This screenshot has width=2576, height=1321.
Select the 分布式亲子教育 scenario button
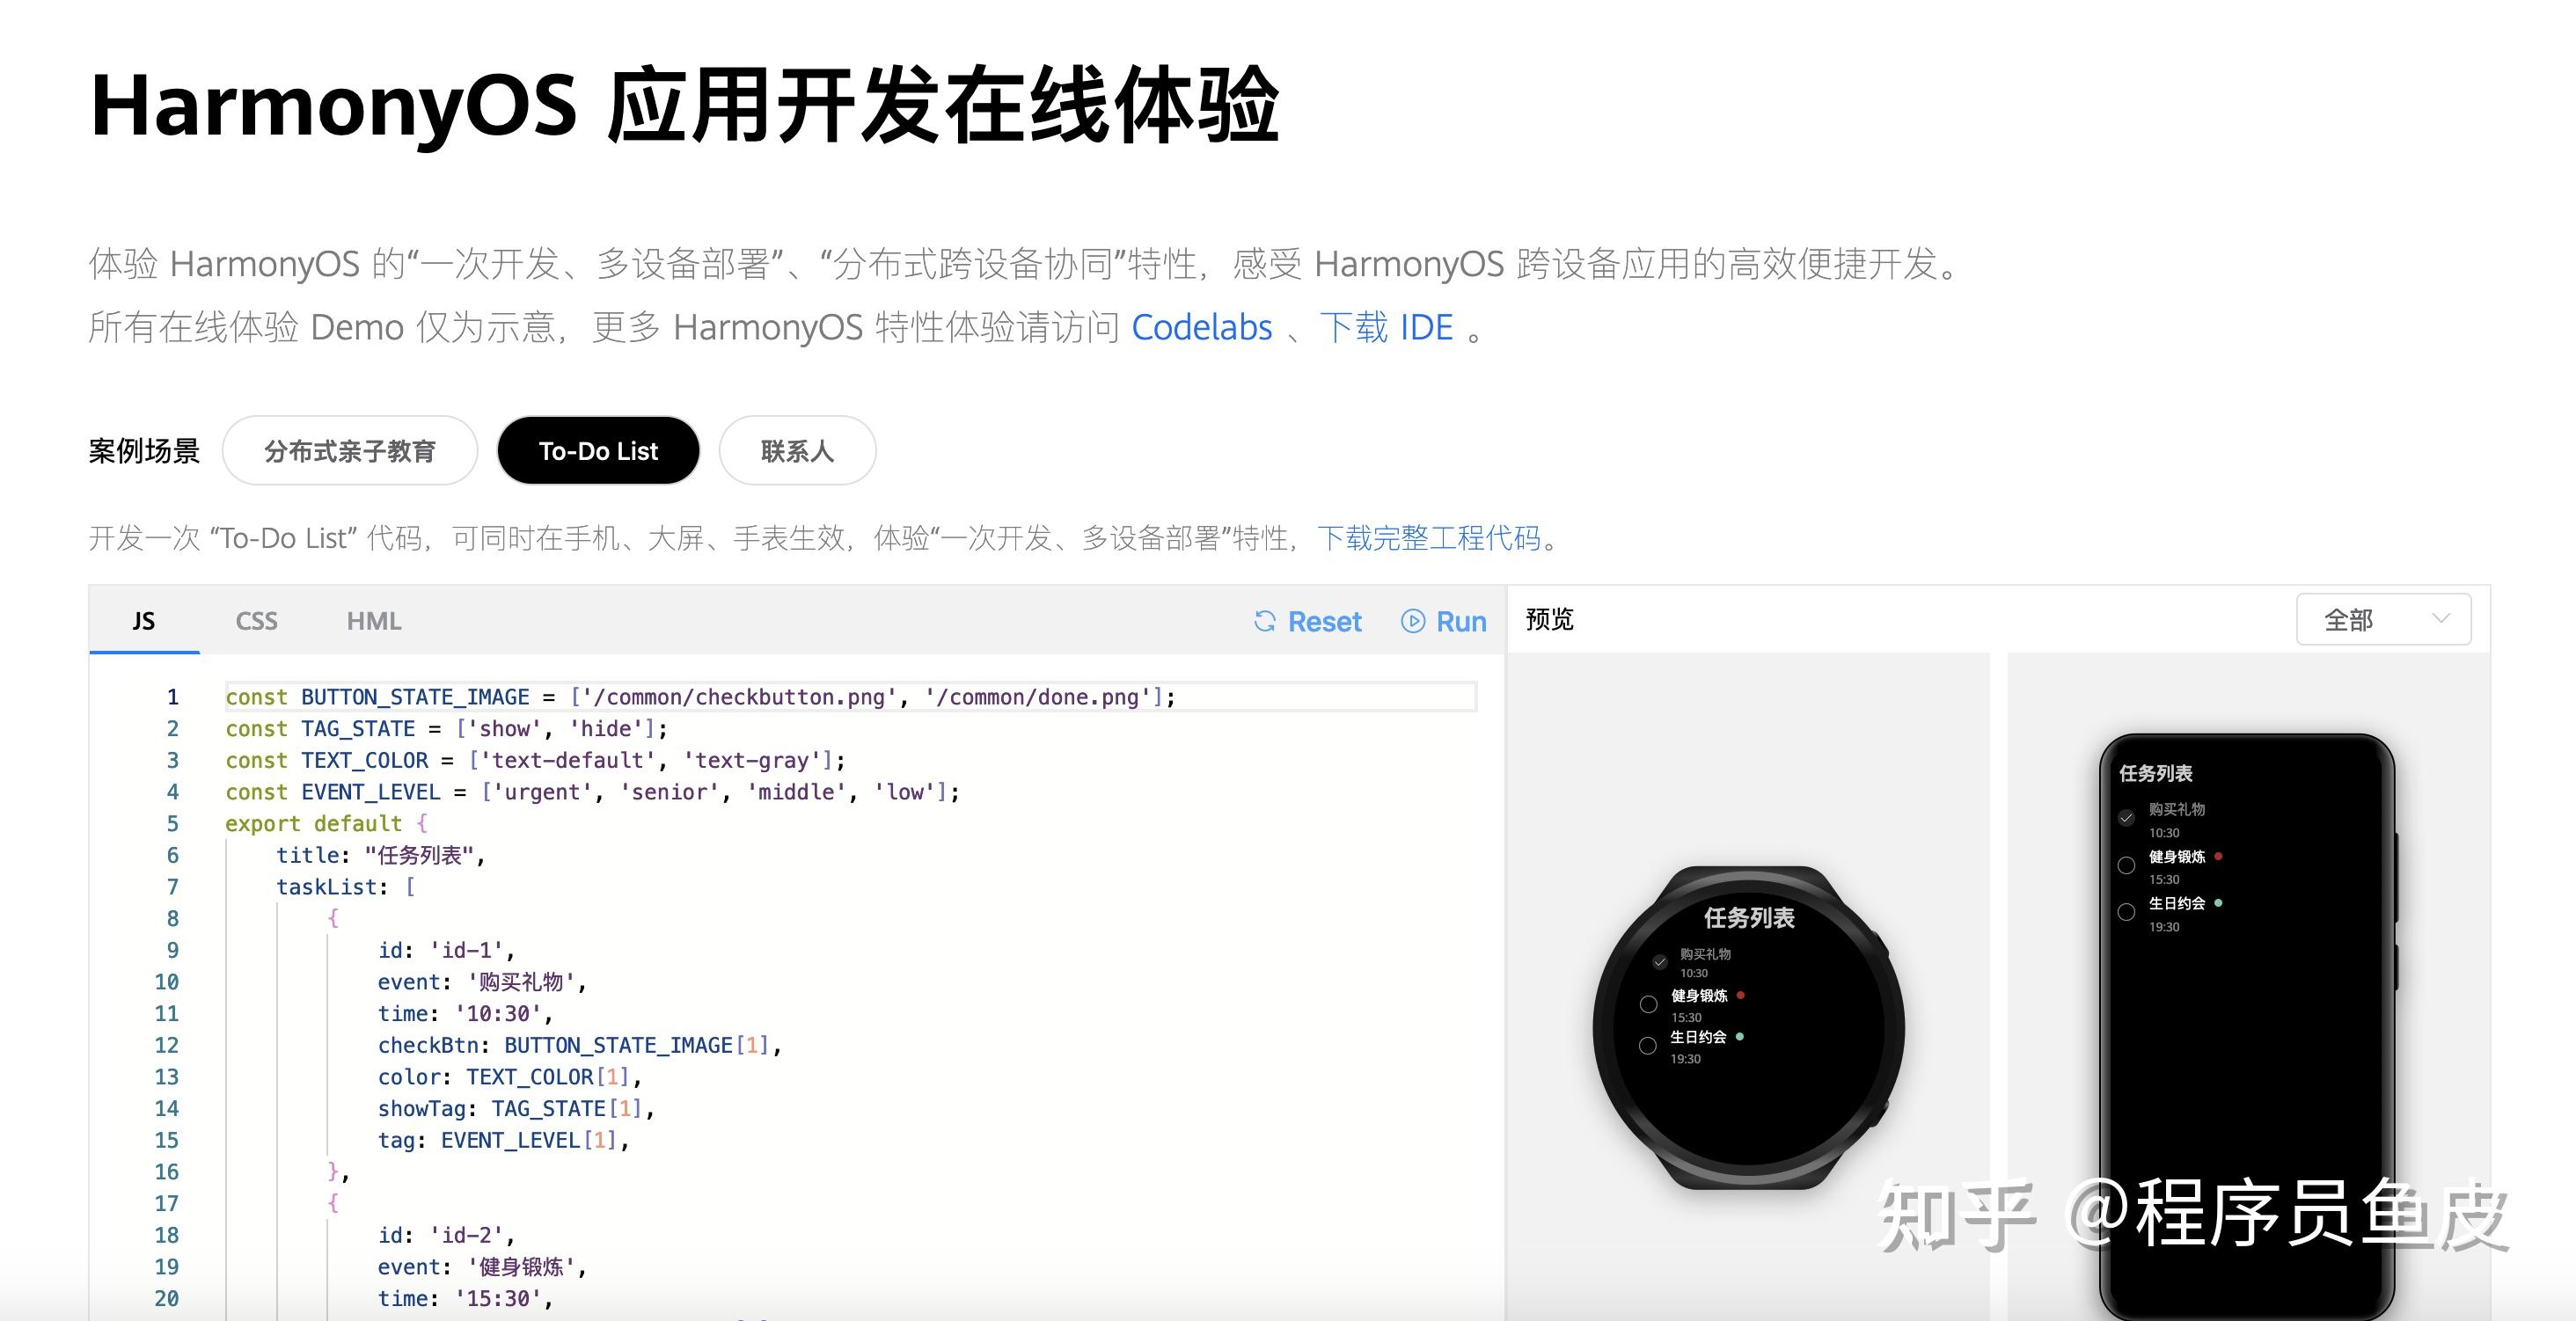click(x=350, y=451)
